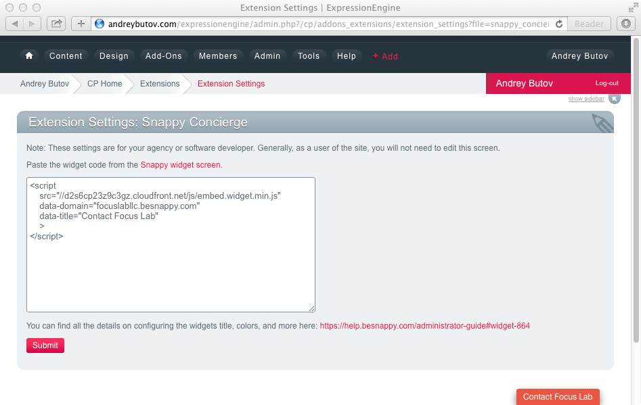This screenshot has height=405, width=641.
Task: Click the Extension Settings: Snappy Concierge heading
Action: (x=138, y=122)
